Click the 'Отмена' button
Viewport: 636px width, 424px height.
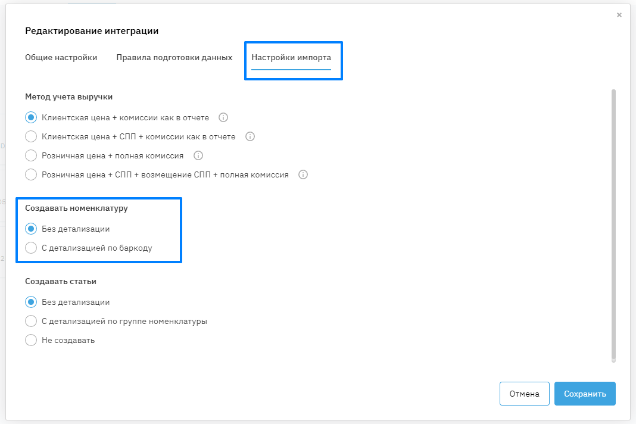pyautogui.click(x=524, y=394)
